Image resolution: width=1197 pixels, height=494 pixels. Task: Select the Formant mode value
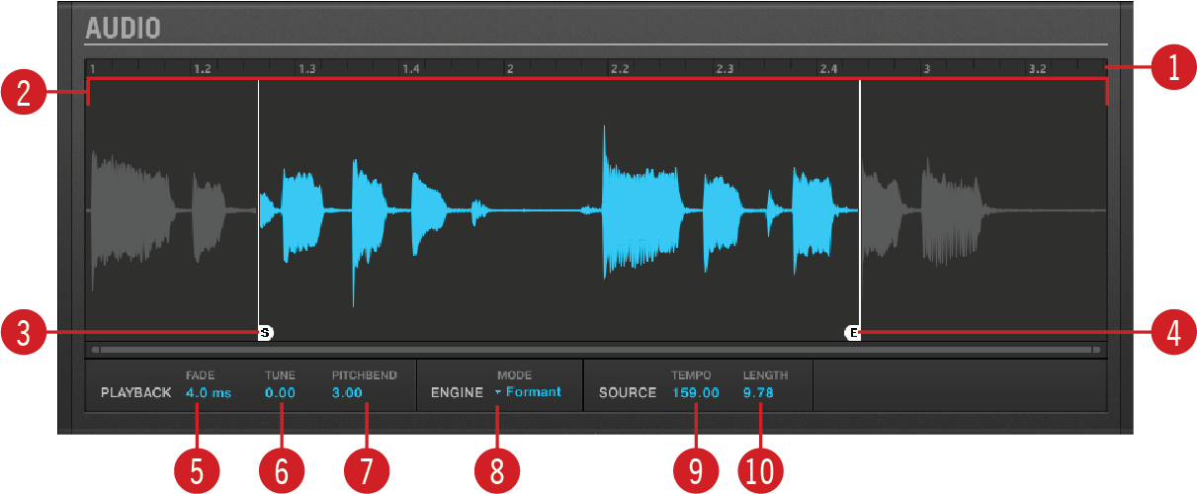point(533,392)
